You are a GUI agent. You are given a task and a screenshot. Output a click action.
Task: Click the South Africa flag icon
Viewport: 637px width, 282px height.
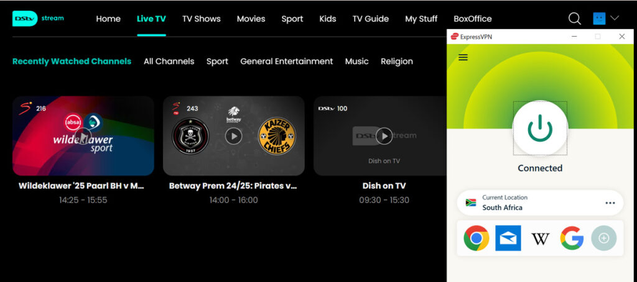coord(471,202)
